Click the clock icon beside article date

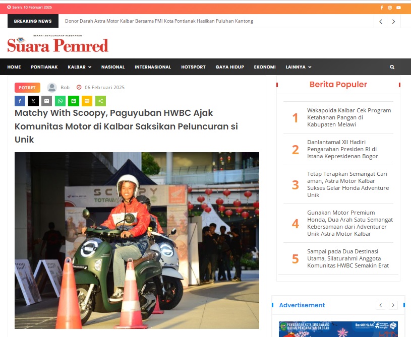[79, 87]
